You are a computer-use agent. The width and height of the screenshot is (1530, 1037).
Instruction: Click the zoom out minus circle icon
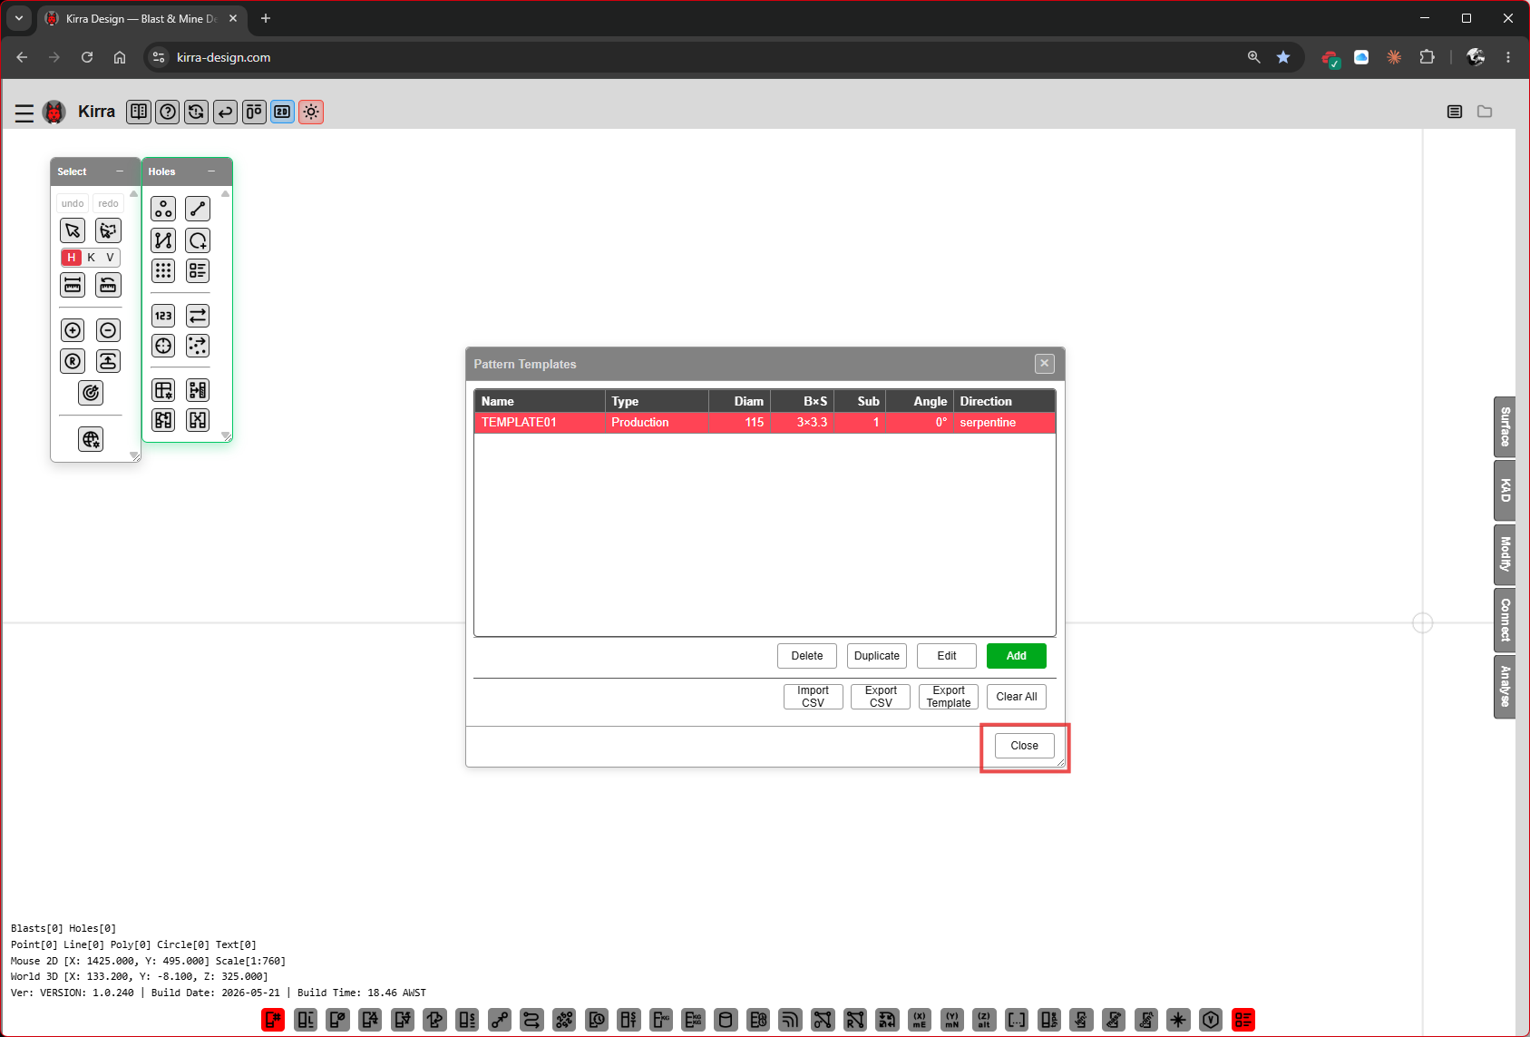click(x=108, y=330)
